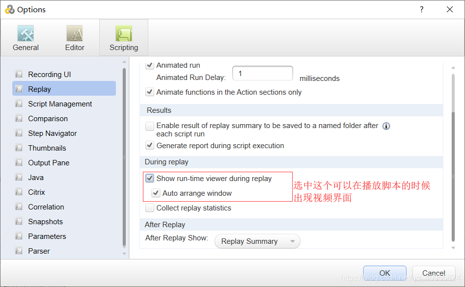Open the Editor options tab

click(75, 38)
